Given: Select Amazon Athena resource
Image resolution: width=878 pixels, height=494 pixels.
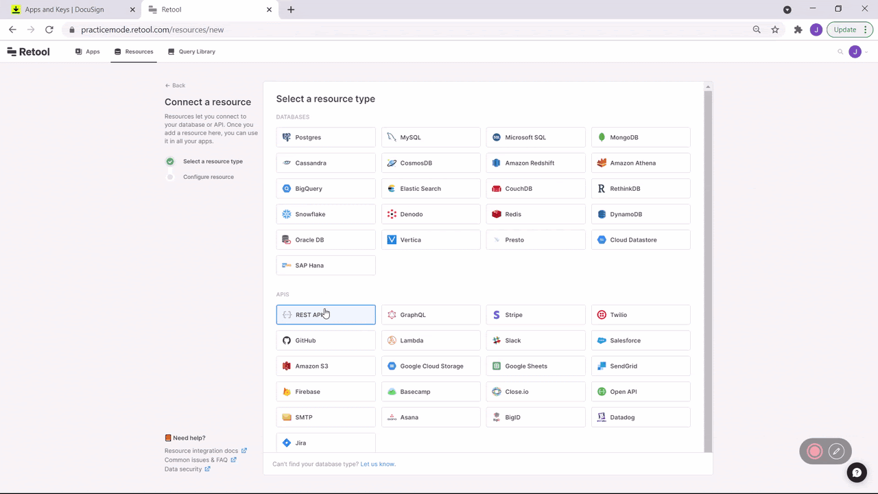Looking at the screenshot, I should click(x=641, y=163).
